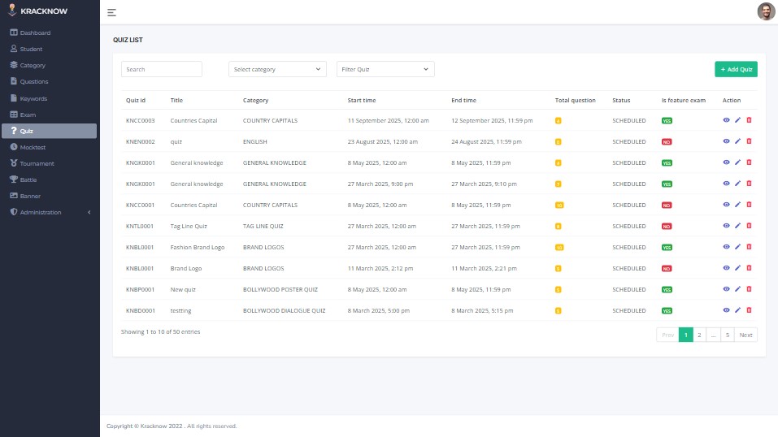Click the red NO badge for KNEN0002
This screenshot has height=437, width=778.
click(667, 141)
